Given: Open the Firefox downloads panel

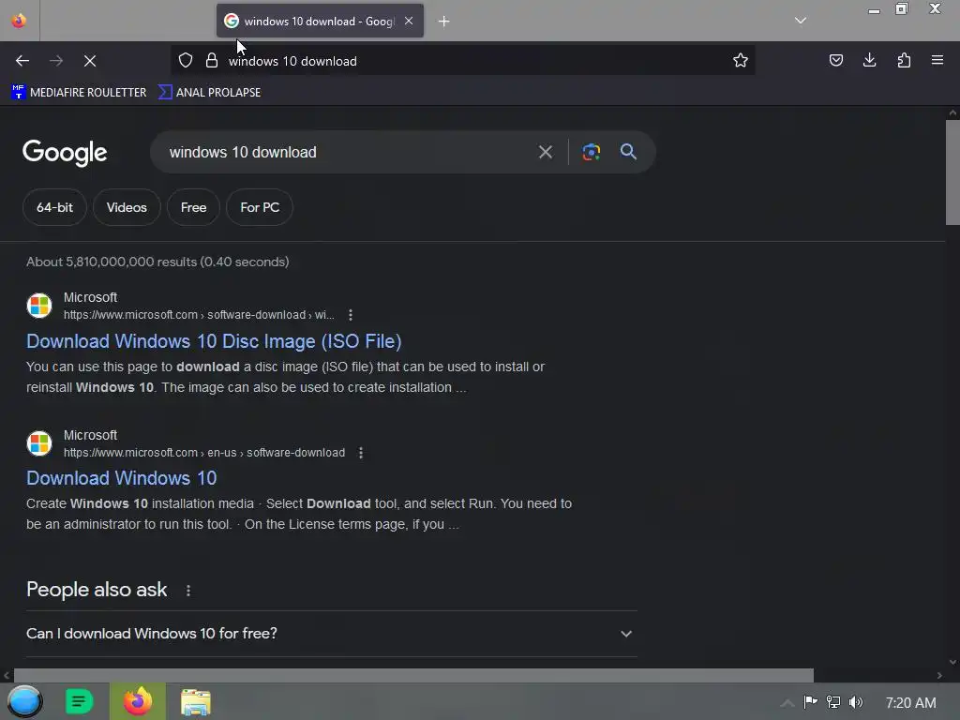Looking at the screenshot, I should click(x=869, y=60).
